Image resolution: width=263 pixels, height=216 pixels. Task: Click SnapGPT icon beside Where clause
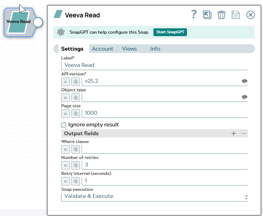tap(76, 149)
